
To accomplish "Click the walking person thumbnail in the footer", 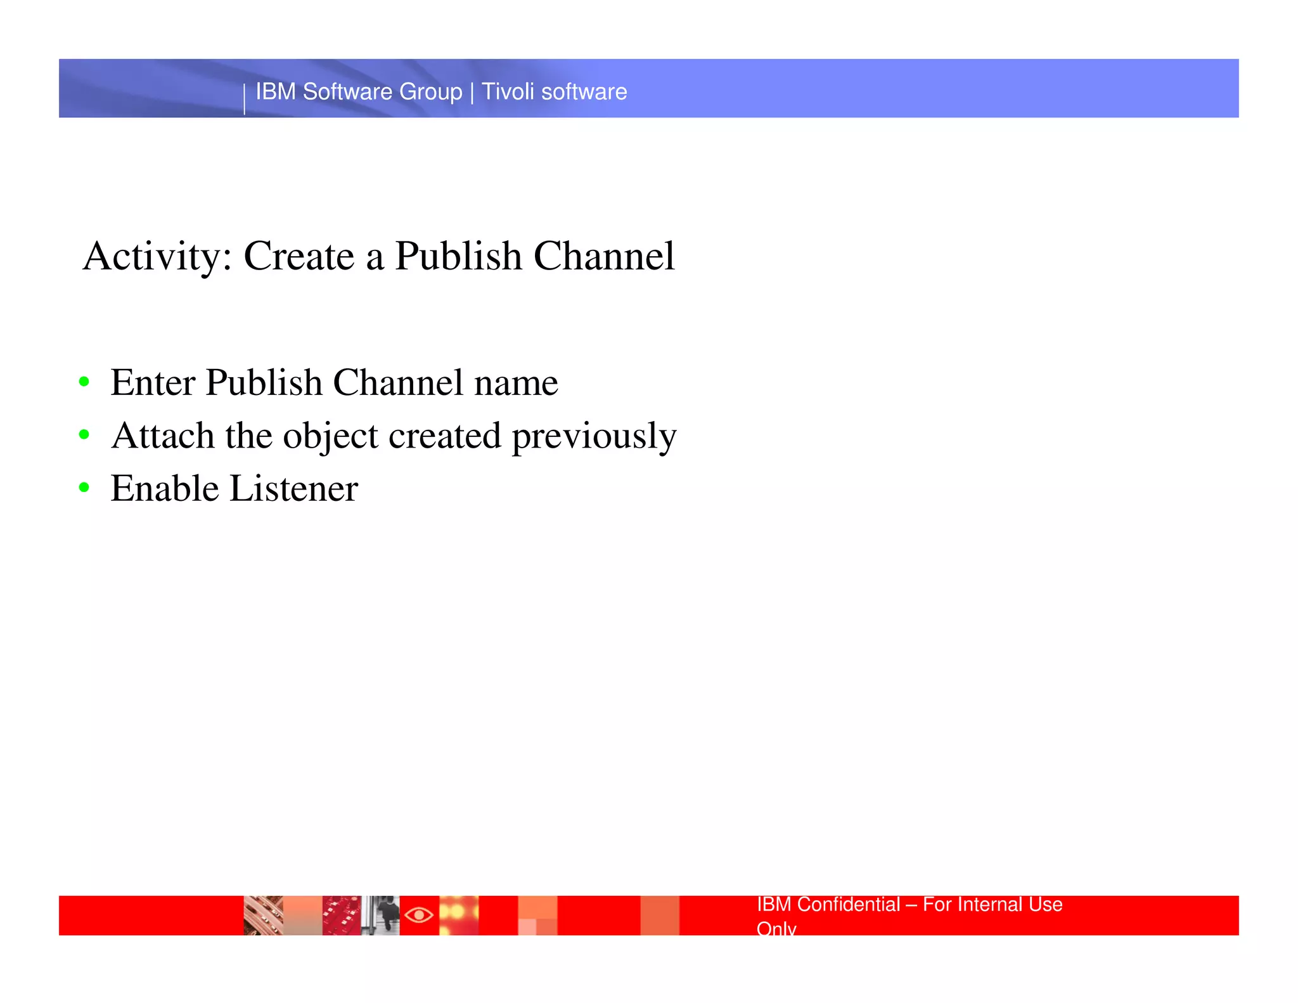I will (x=380, y=915).
